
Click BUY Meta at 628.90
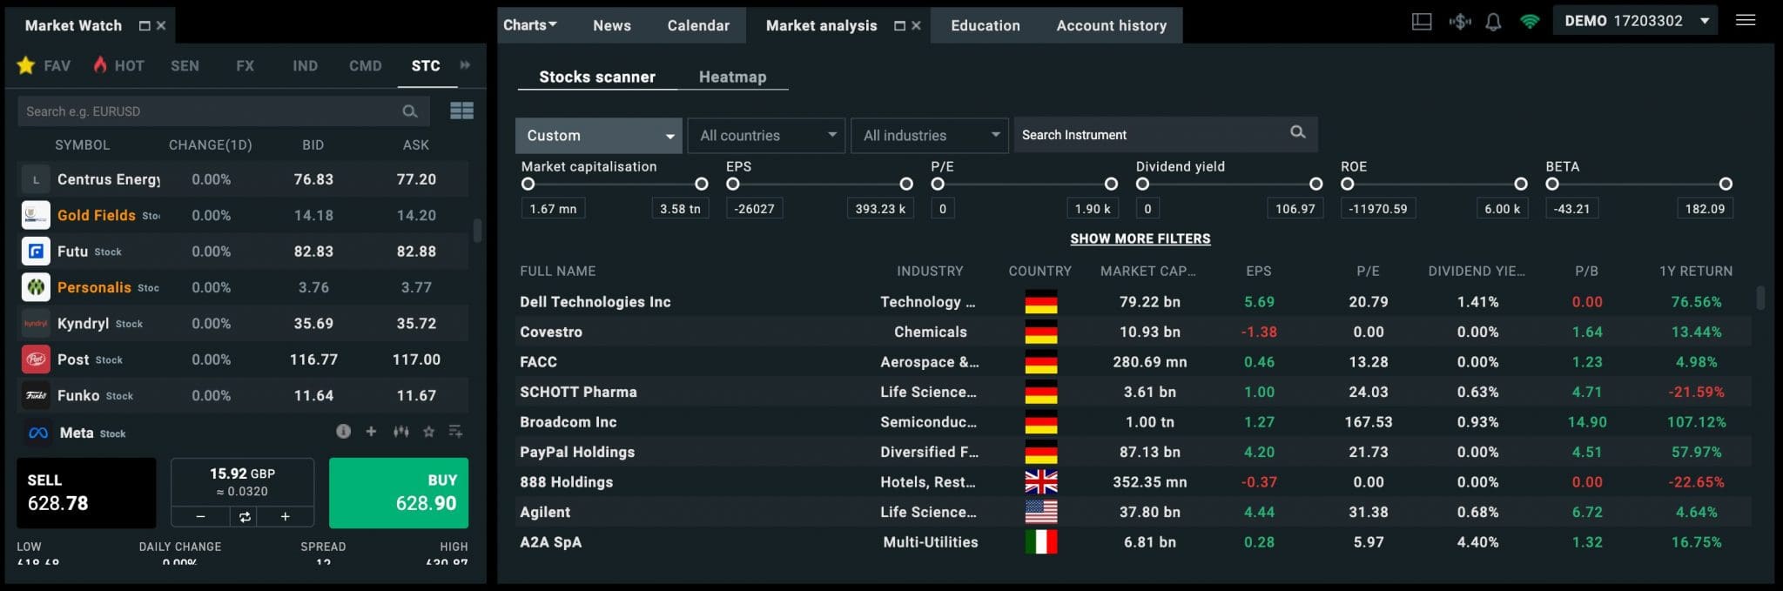(x=399, y=493)
